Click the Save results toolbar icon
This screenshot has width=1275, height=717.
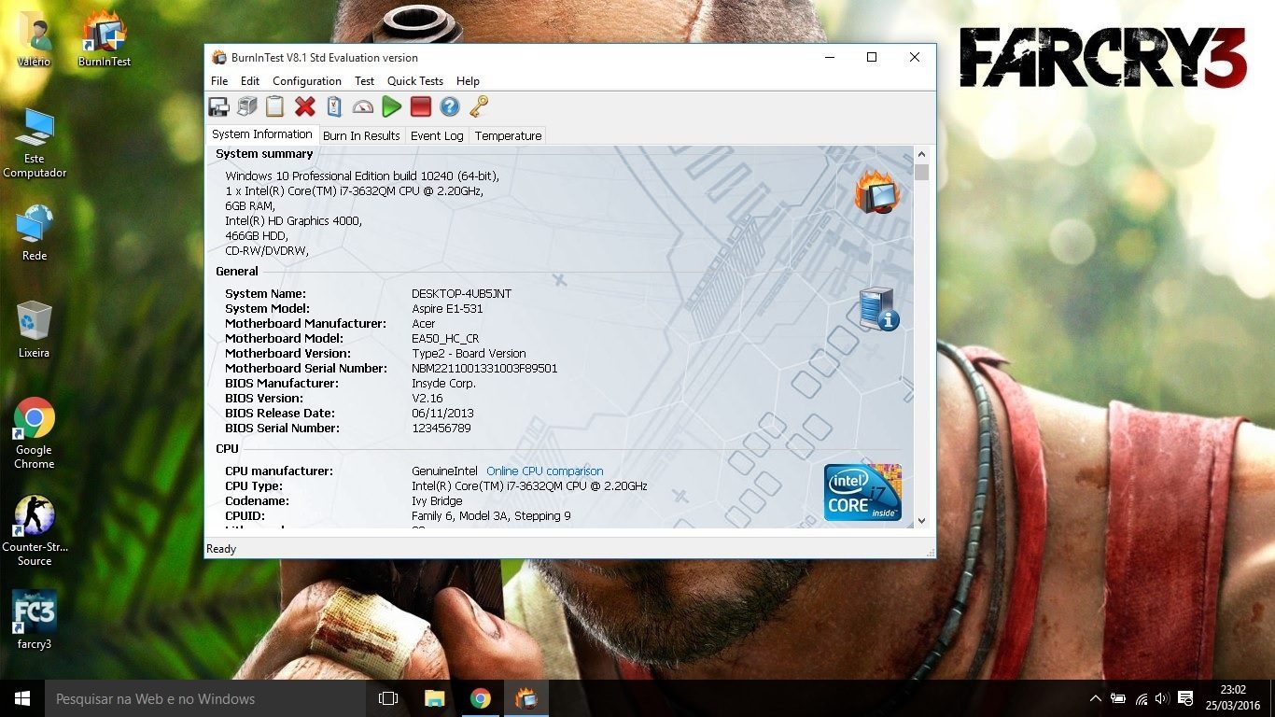(218, 106)
